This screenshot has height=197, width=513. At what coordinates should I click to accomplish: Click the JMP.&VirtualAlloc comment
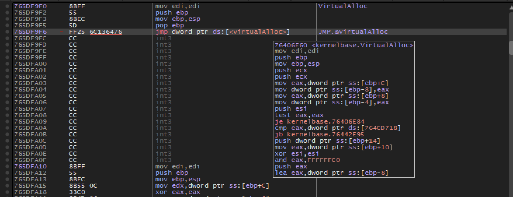click(353, 32)
